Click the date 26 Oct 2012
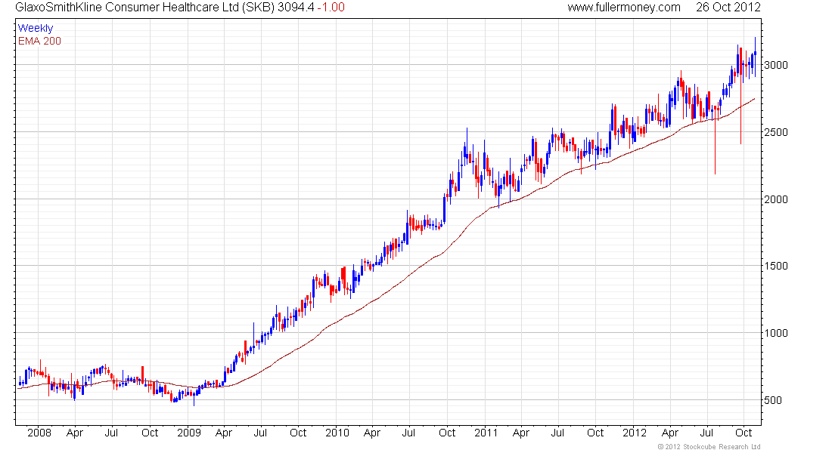 click(x=728, y=8)
